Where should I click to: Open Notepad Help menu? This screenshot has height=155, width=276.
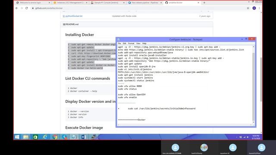tap(144, 43)
